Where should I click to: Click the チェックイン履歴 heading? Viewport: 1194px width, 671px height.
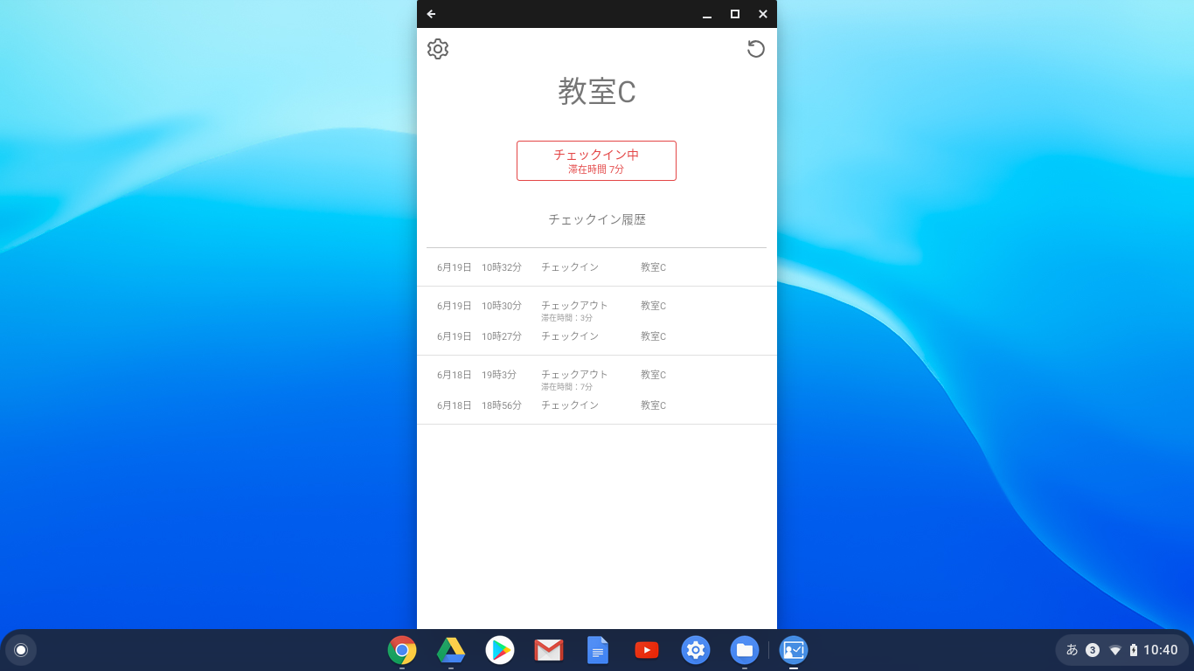[597, 219]
